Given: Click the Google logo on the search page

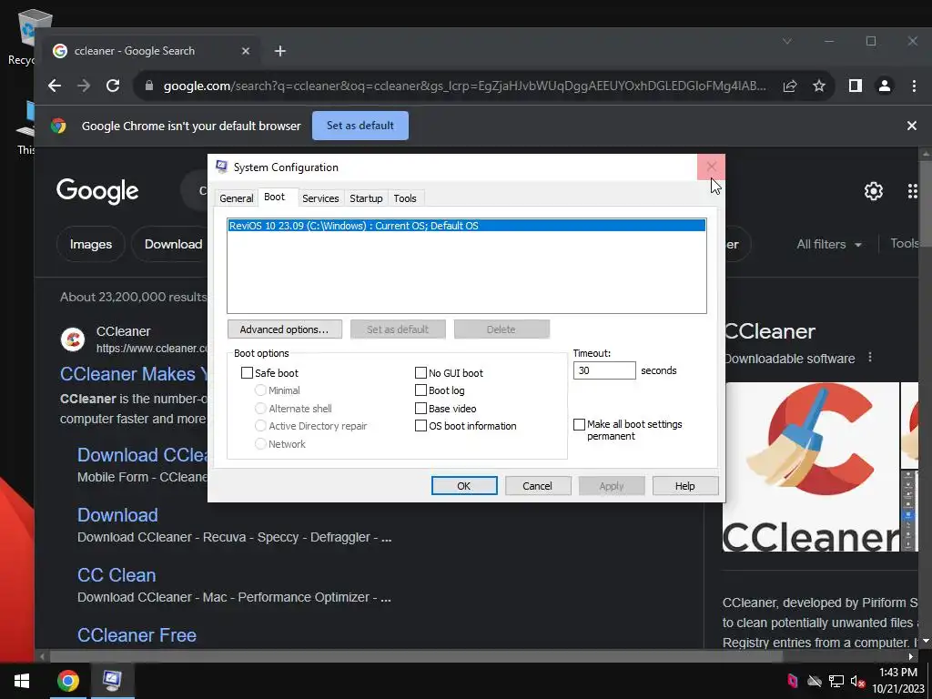Looking at the screenshot, I should click(97, 191).
